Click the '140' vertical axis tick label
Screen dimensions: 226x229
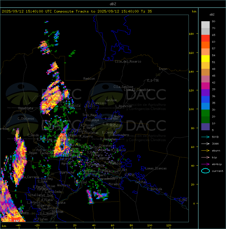coord(191,72)
